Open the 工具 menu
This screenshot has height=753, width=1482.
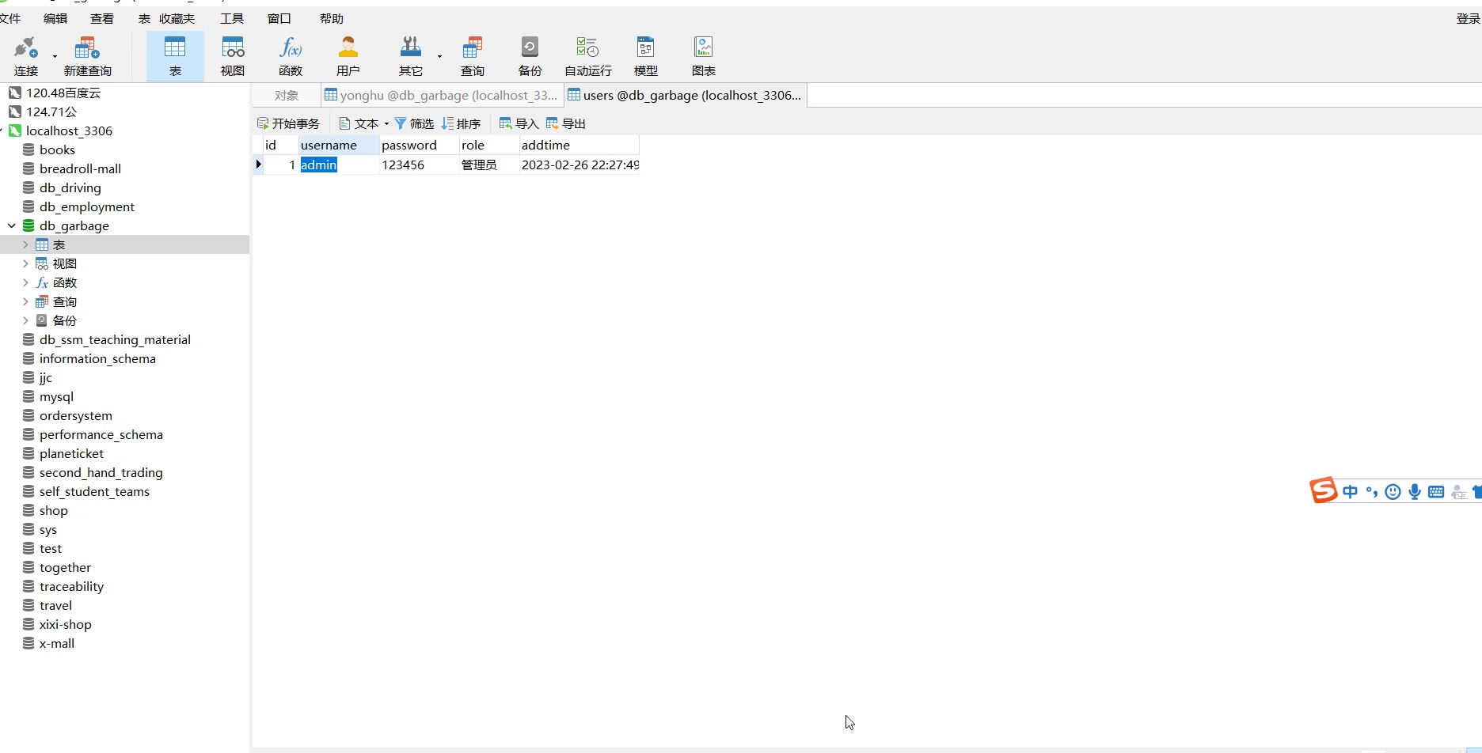click(x=231, y=18)
